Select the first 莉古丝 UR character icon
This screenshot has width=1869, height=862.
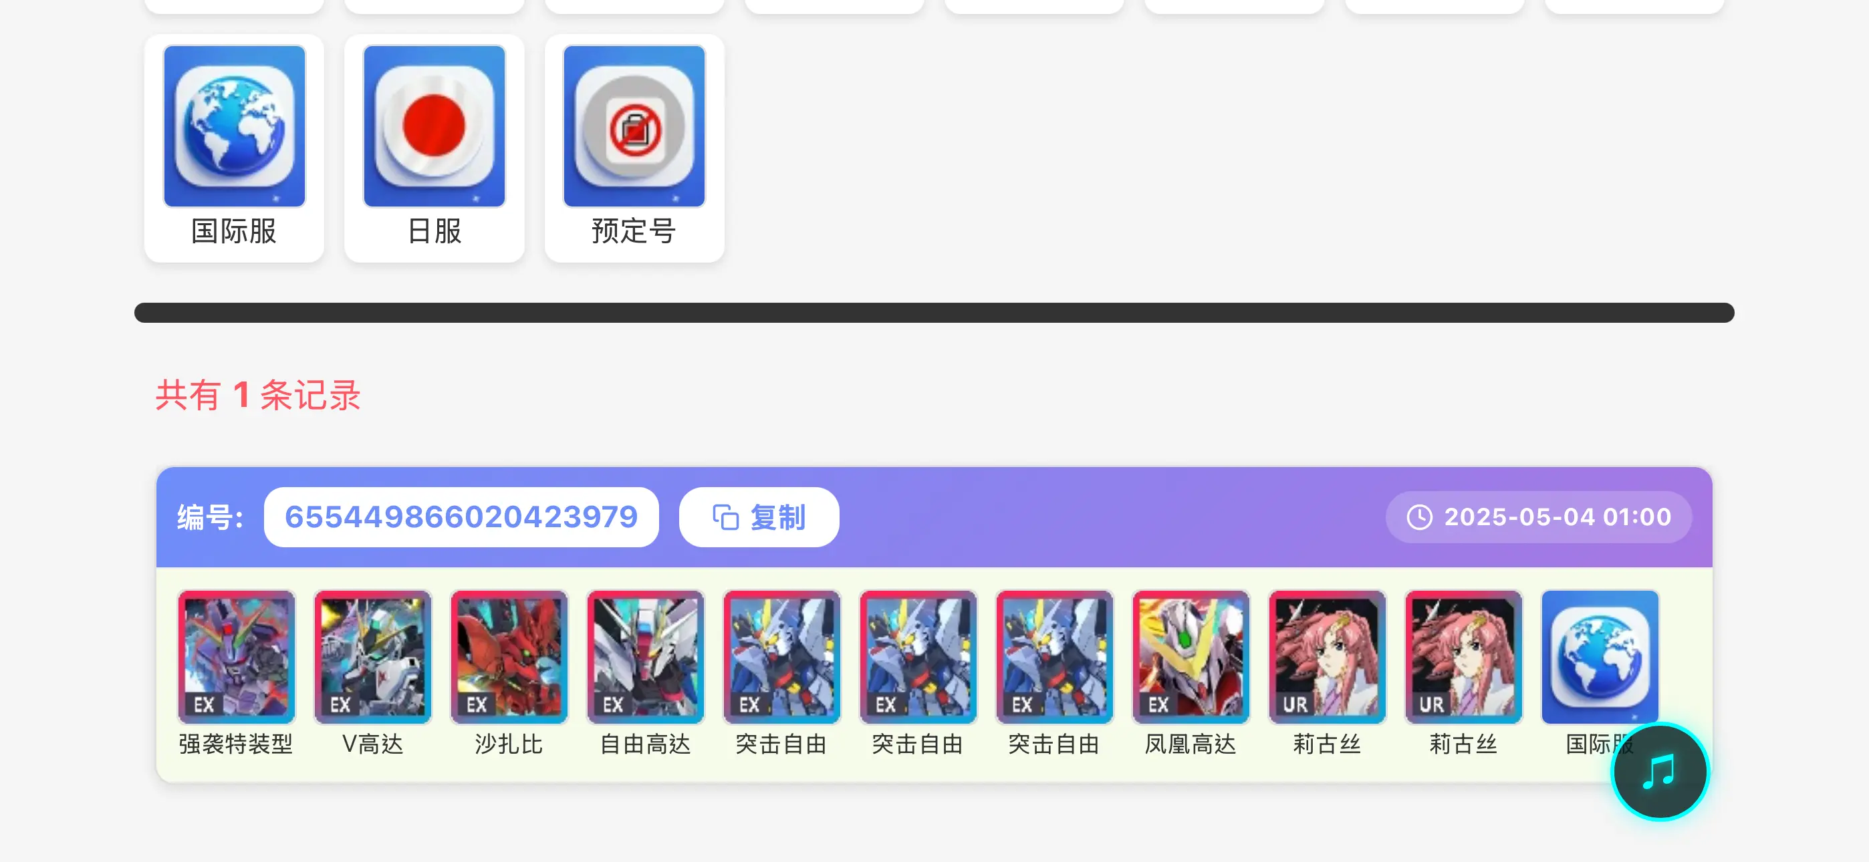pos(1328,657)
